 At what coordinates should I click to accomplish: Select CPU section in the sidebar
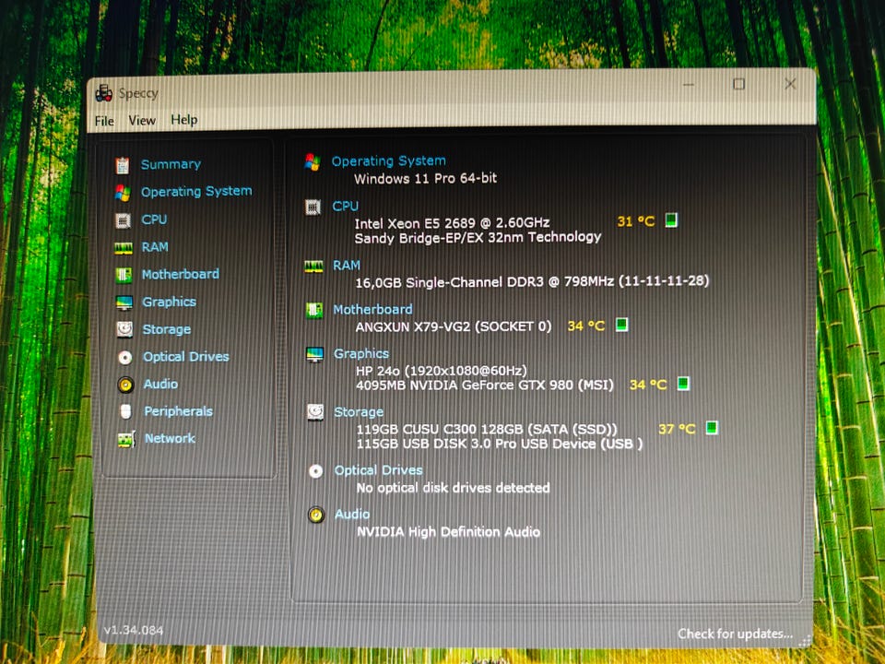pos(155,219)
